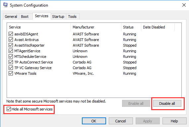Close the System Configuration window
The image size is (189, 127).
tap(184, 5)
